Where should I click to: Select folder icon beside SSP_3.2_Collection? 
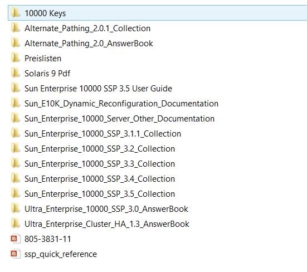(15, 149)
